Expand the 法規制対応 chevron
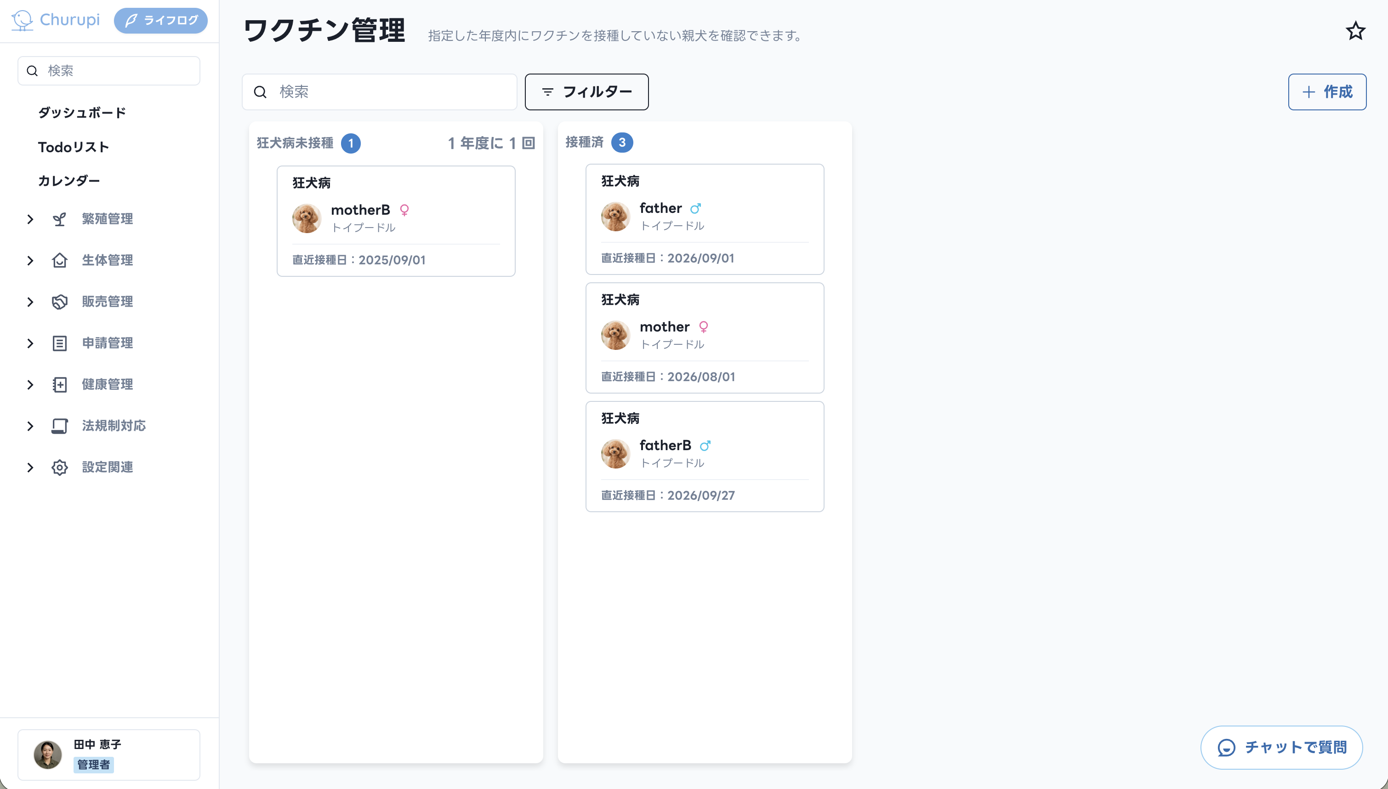Viewport: 1388px width, 789px height. click(x=30, y=426)
